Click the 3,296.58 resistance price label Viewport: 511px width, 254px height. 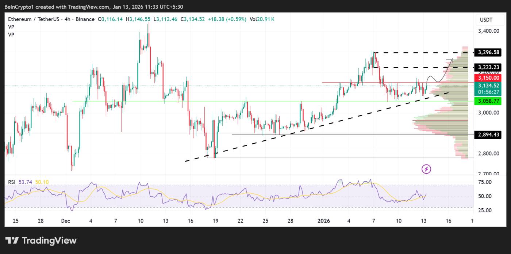coord(488,52)
